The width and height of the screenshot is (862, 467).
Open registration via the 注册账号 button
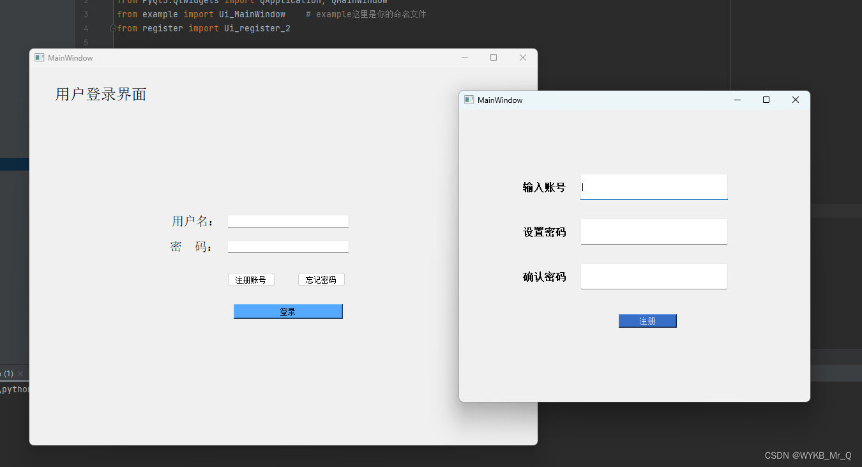click(x=251, y=279)
